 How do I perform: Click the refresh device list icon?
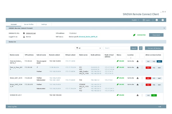coord(141,48)
